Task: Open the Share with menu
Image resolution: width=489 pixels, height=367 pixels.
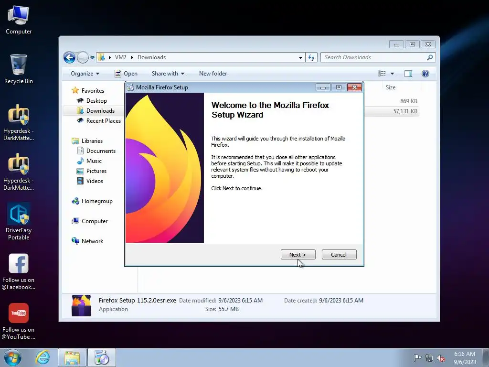Action: point(168,74)
